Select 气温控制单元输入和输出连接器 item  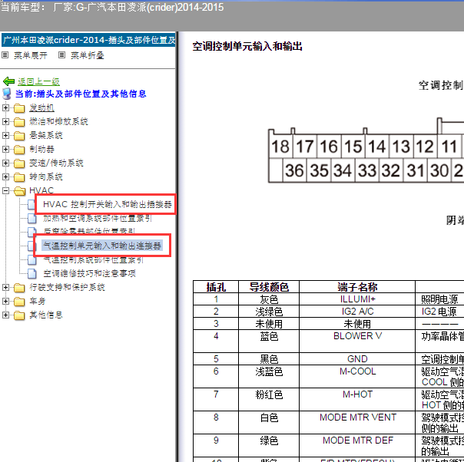(x=102, y=246)
